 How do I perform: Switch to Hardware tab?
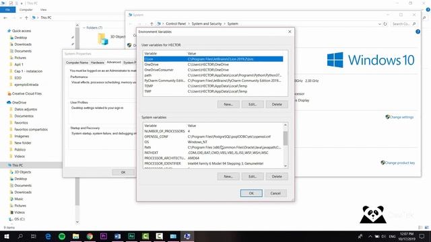pyautogui.click(x=97, y=63)
